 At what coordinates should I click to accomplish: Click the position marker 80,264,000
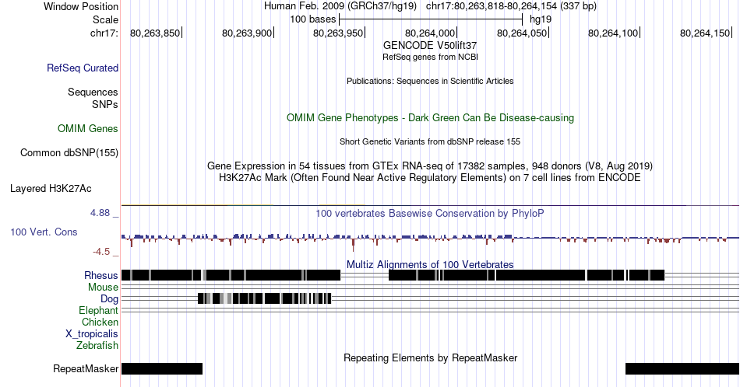tap(431, 33)
